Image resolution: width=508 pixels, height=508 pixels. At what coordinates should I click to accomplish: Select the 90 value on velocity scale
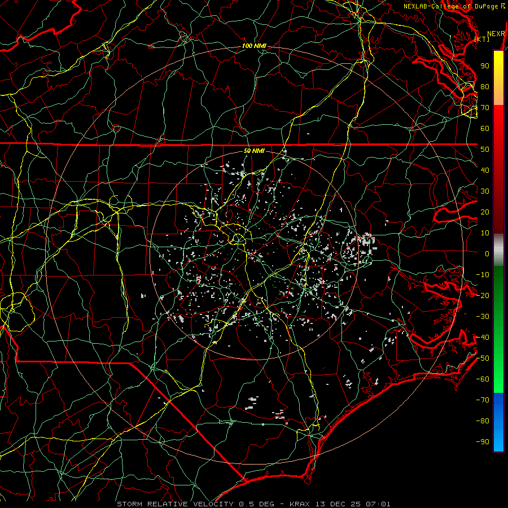pos(485,66)
